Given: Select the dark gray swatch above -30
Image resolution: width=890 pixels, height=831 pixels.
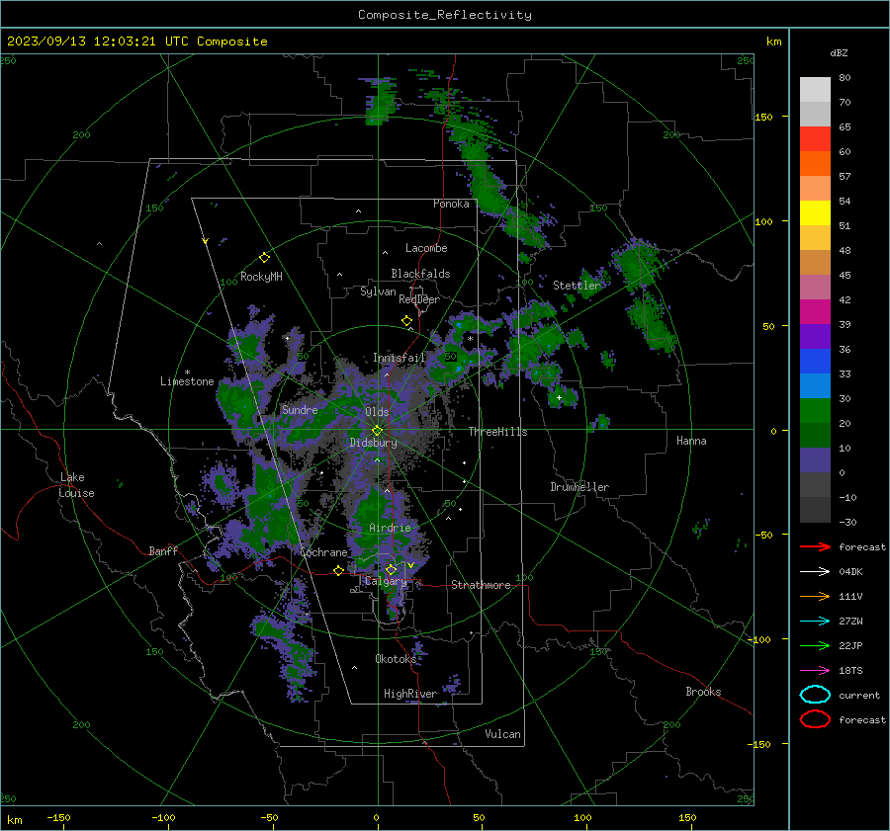Looking at the screenshot, I should click(815, 510).
